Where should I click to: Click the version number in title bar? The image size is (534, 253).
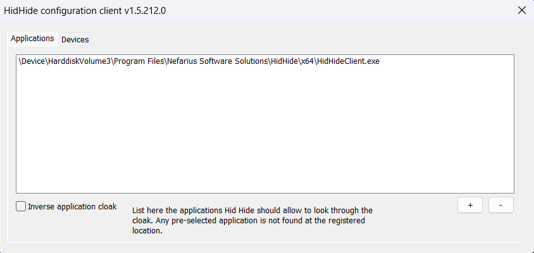[x=145, y=11]
